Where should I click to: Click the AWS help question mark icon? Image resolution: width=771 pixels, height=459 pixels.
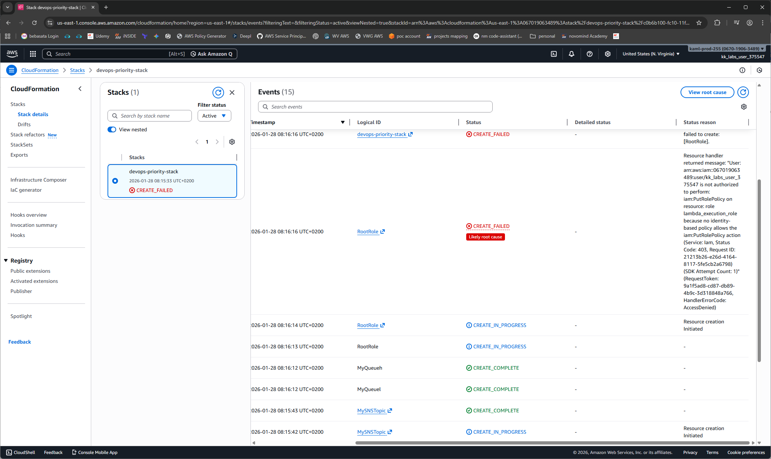pyautogui.click(x=590, y=54)
